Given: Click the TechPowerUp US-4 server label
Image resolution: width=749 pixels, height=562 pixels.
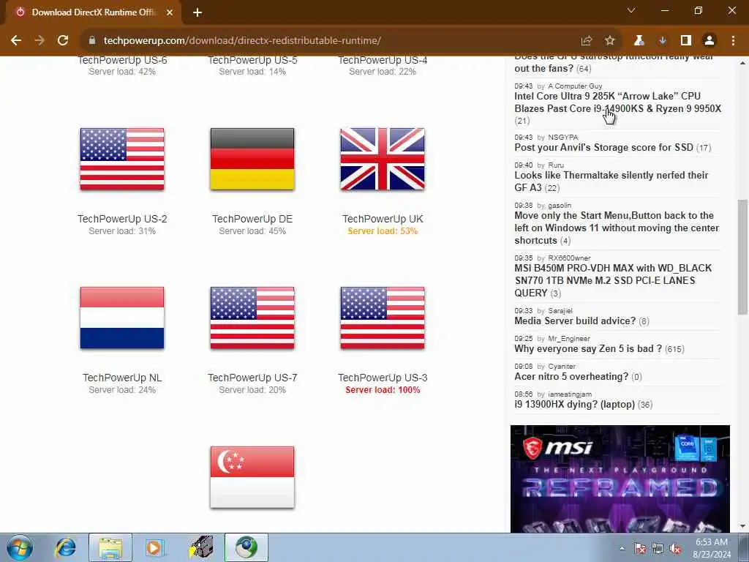Looking at the screenshot, I should point(383,60).
